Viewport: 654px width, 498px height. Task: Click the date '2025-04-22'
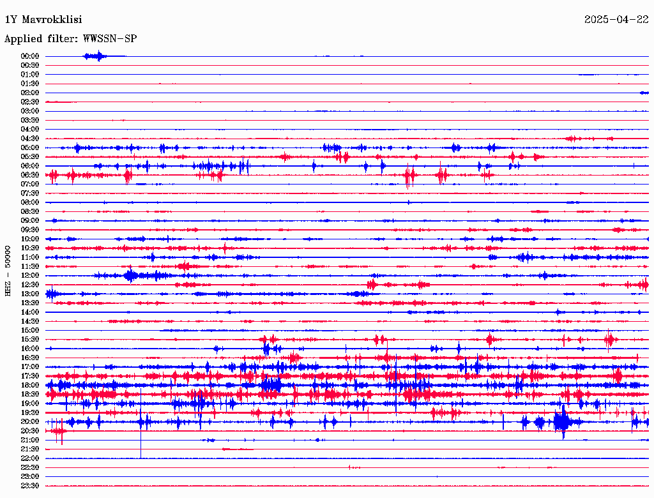(x=616, y=20)
